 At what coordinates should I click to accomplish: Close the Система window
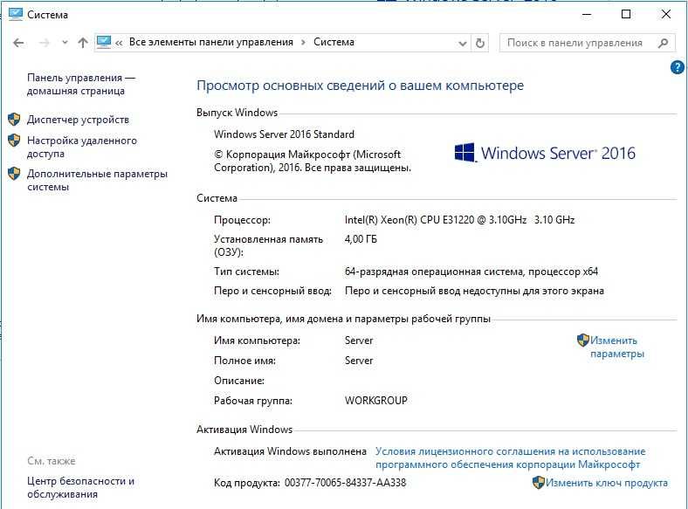coord(665,15)
